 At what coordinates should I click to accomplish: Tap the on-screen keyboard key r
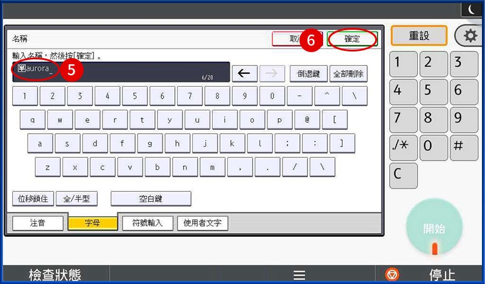[115, 120]
